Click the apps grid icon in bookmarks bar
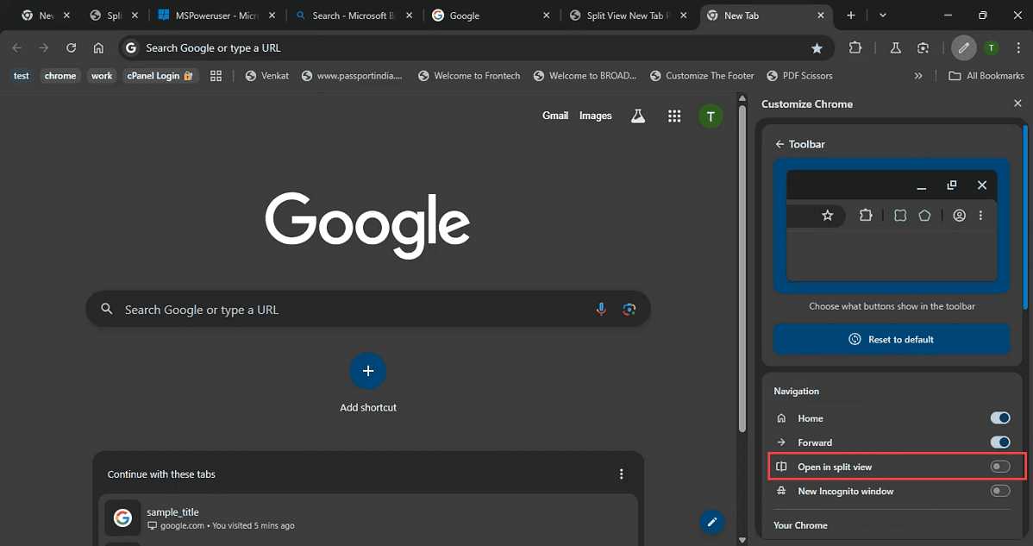Image resolution: width=1033 pixels, height=546 pixels. pos(216,76)
